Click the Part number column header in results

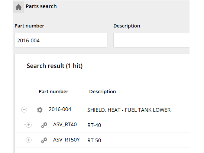(x=54, y=92)
